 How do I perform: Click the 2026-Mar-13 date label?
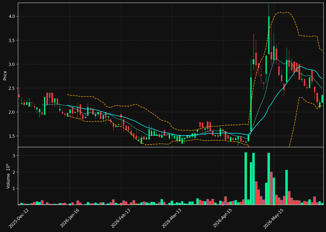[172, 218]
